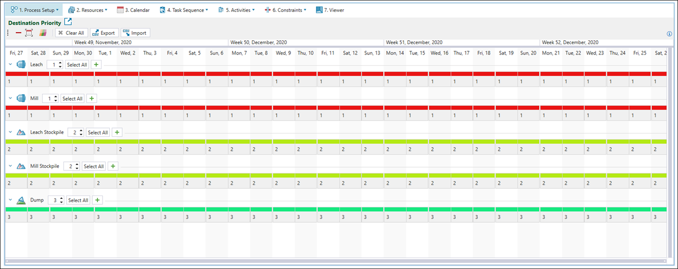Open the color palette legend icon
The height and width of the screenshot is (269, 678).
point(43,33)
